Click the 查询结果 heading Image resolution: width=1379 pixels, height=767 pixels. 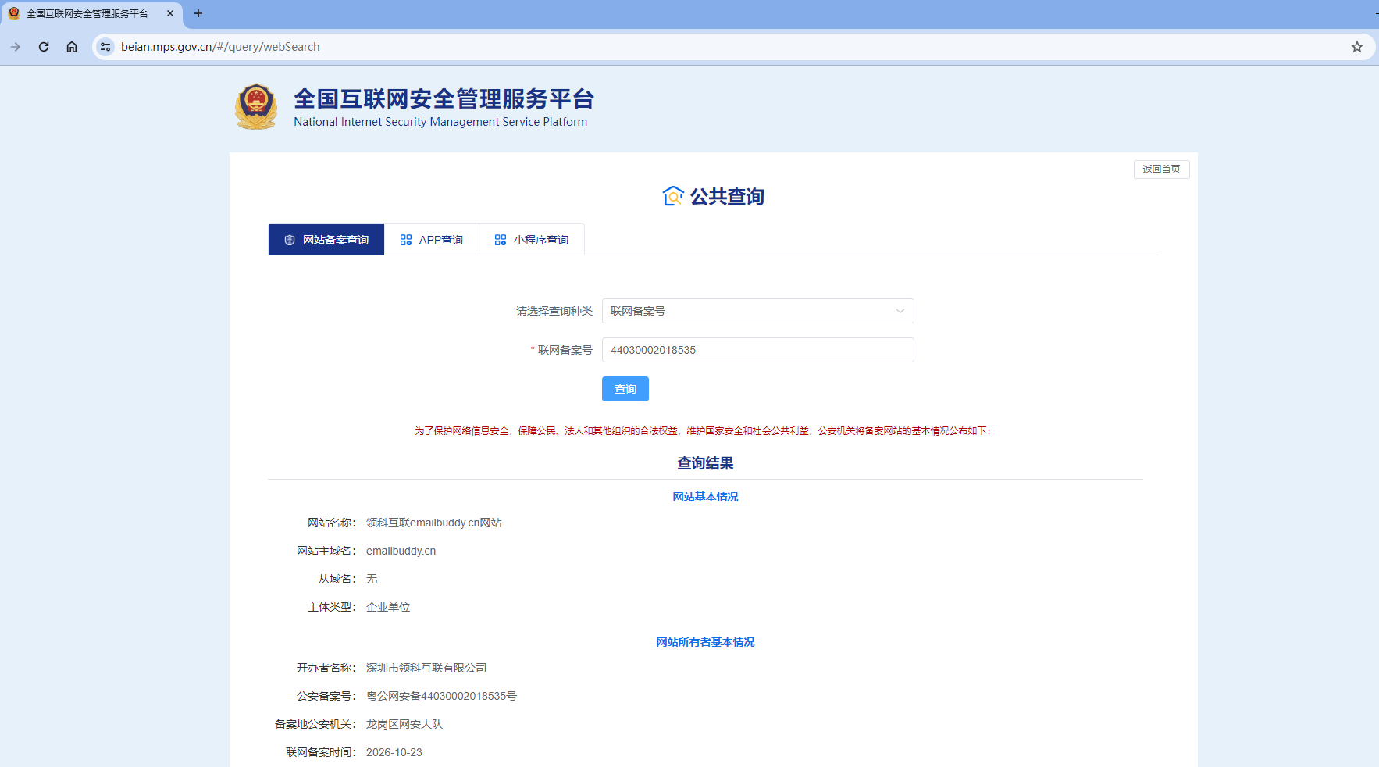(x=705, y=463)
